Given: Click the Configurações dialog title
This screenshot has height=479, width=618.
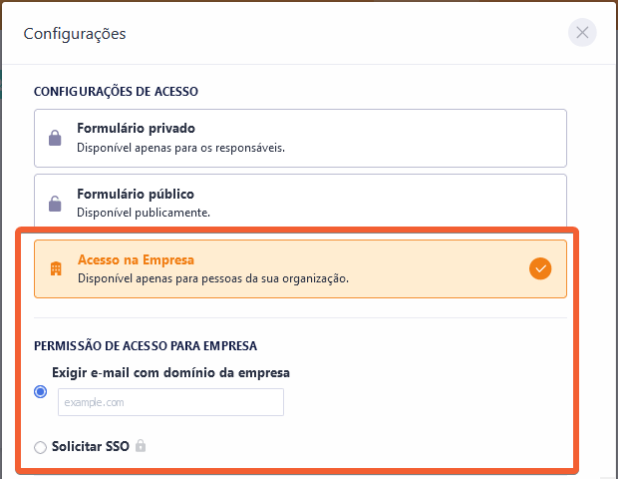Looking at the screenshot, I should [x=75, y=34].
